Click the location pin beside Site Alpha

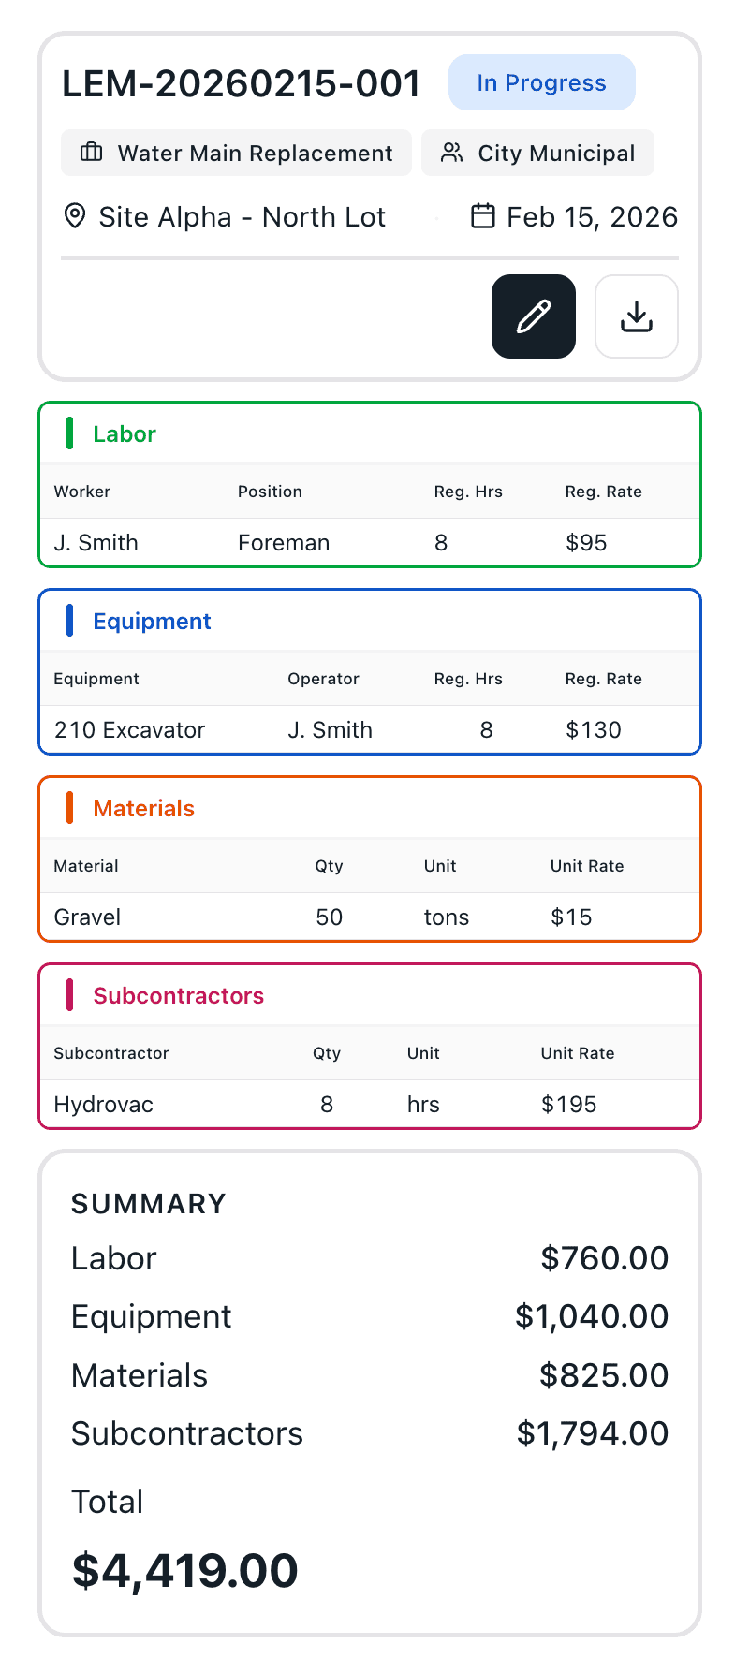pos(74,216)
